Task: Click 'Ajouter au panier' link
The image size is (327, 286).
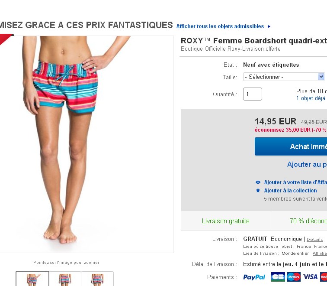Action: 307,165
